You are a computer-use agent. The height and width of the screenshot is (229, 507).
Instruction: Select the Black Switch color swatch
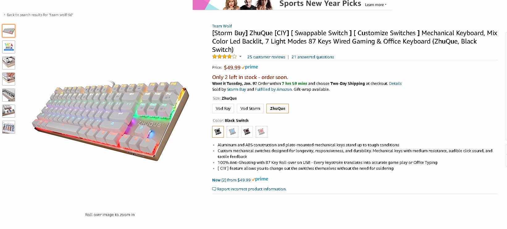coord(218,132)
